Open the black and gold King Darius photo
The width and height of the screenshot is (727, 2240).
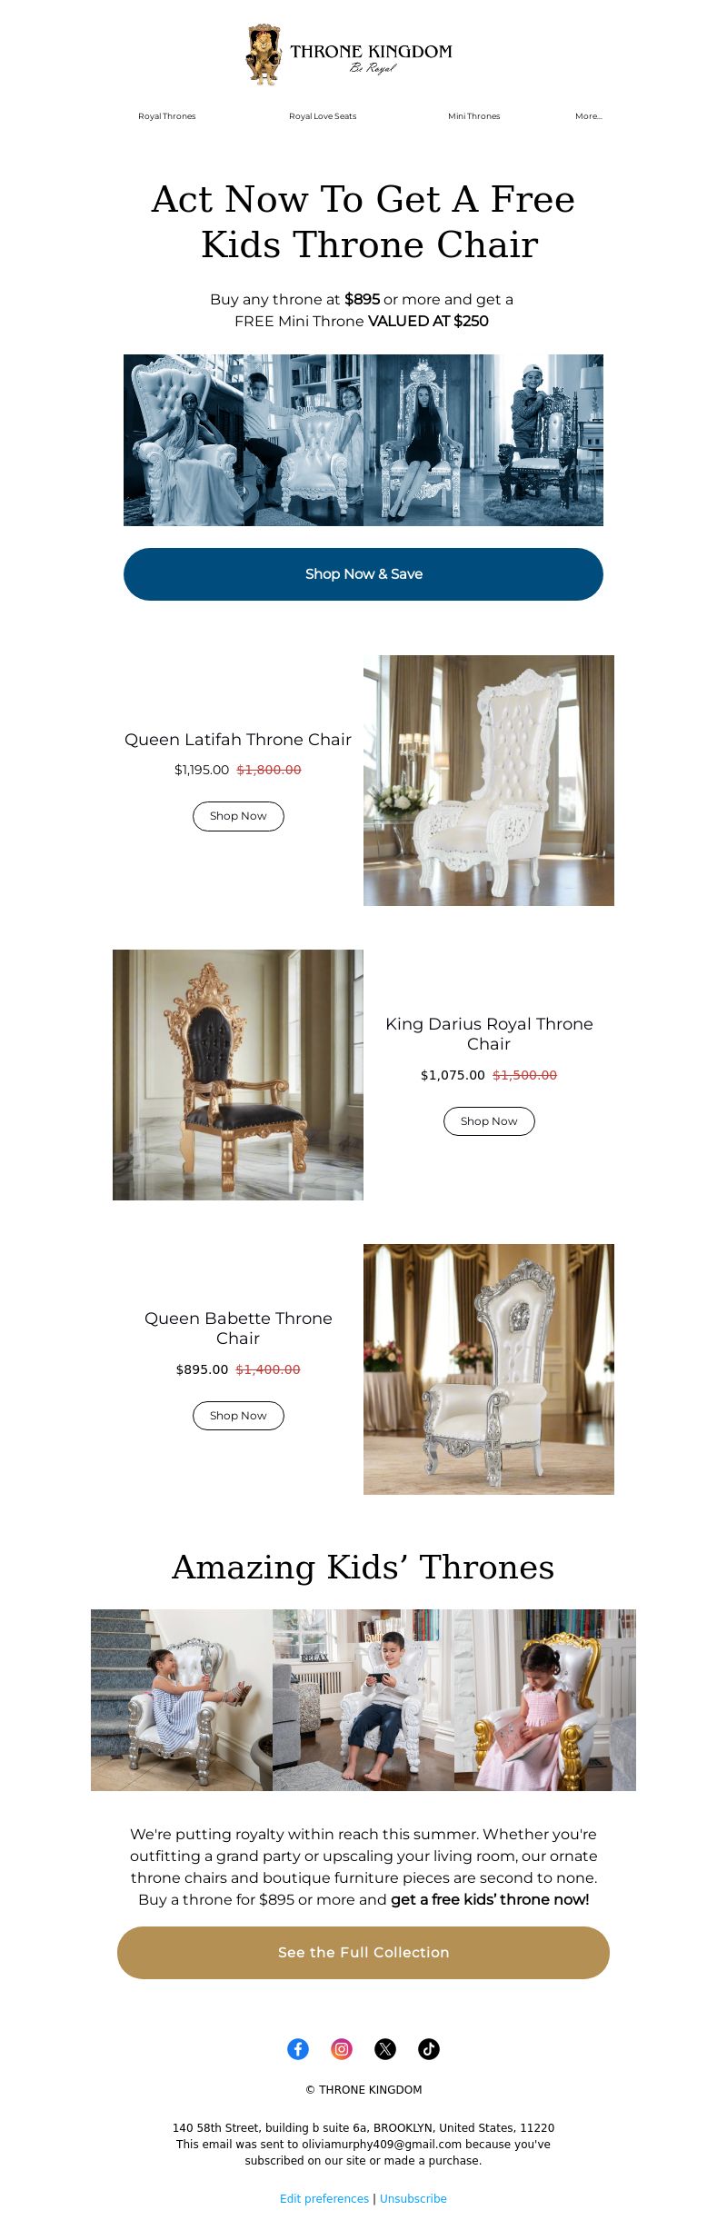point(238,1075)
